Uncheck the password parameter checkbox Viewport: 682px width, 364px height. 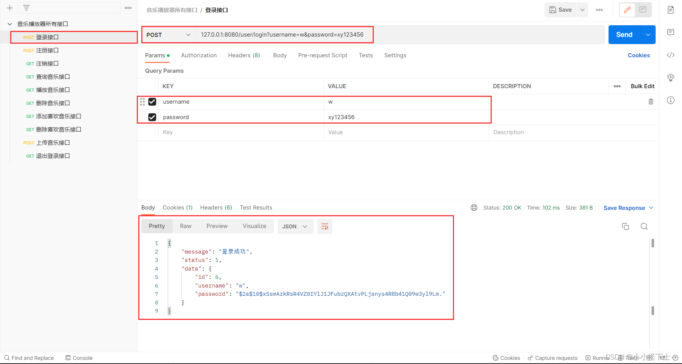[x=152, y=117]
